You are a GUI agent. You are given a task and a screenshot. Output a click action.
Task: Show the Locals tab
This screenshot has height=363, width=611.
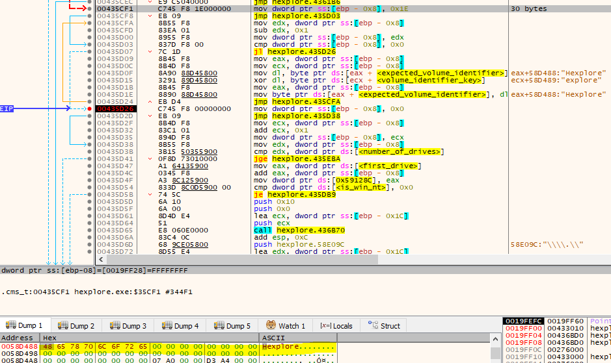[336, 325]
